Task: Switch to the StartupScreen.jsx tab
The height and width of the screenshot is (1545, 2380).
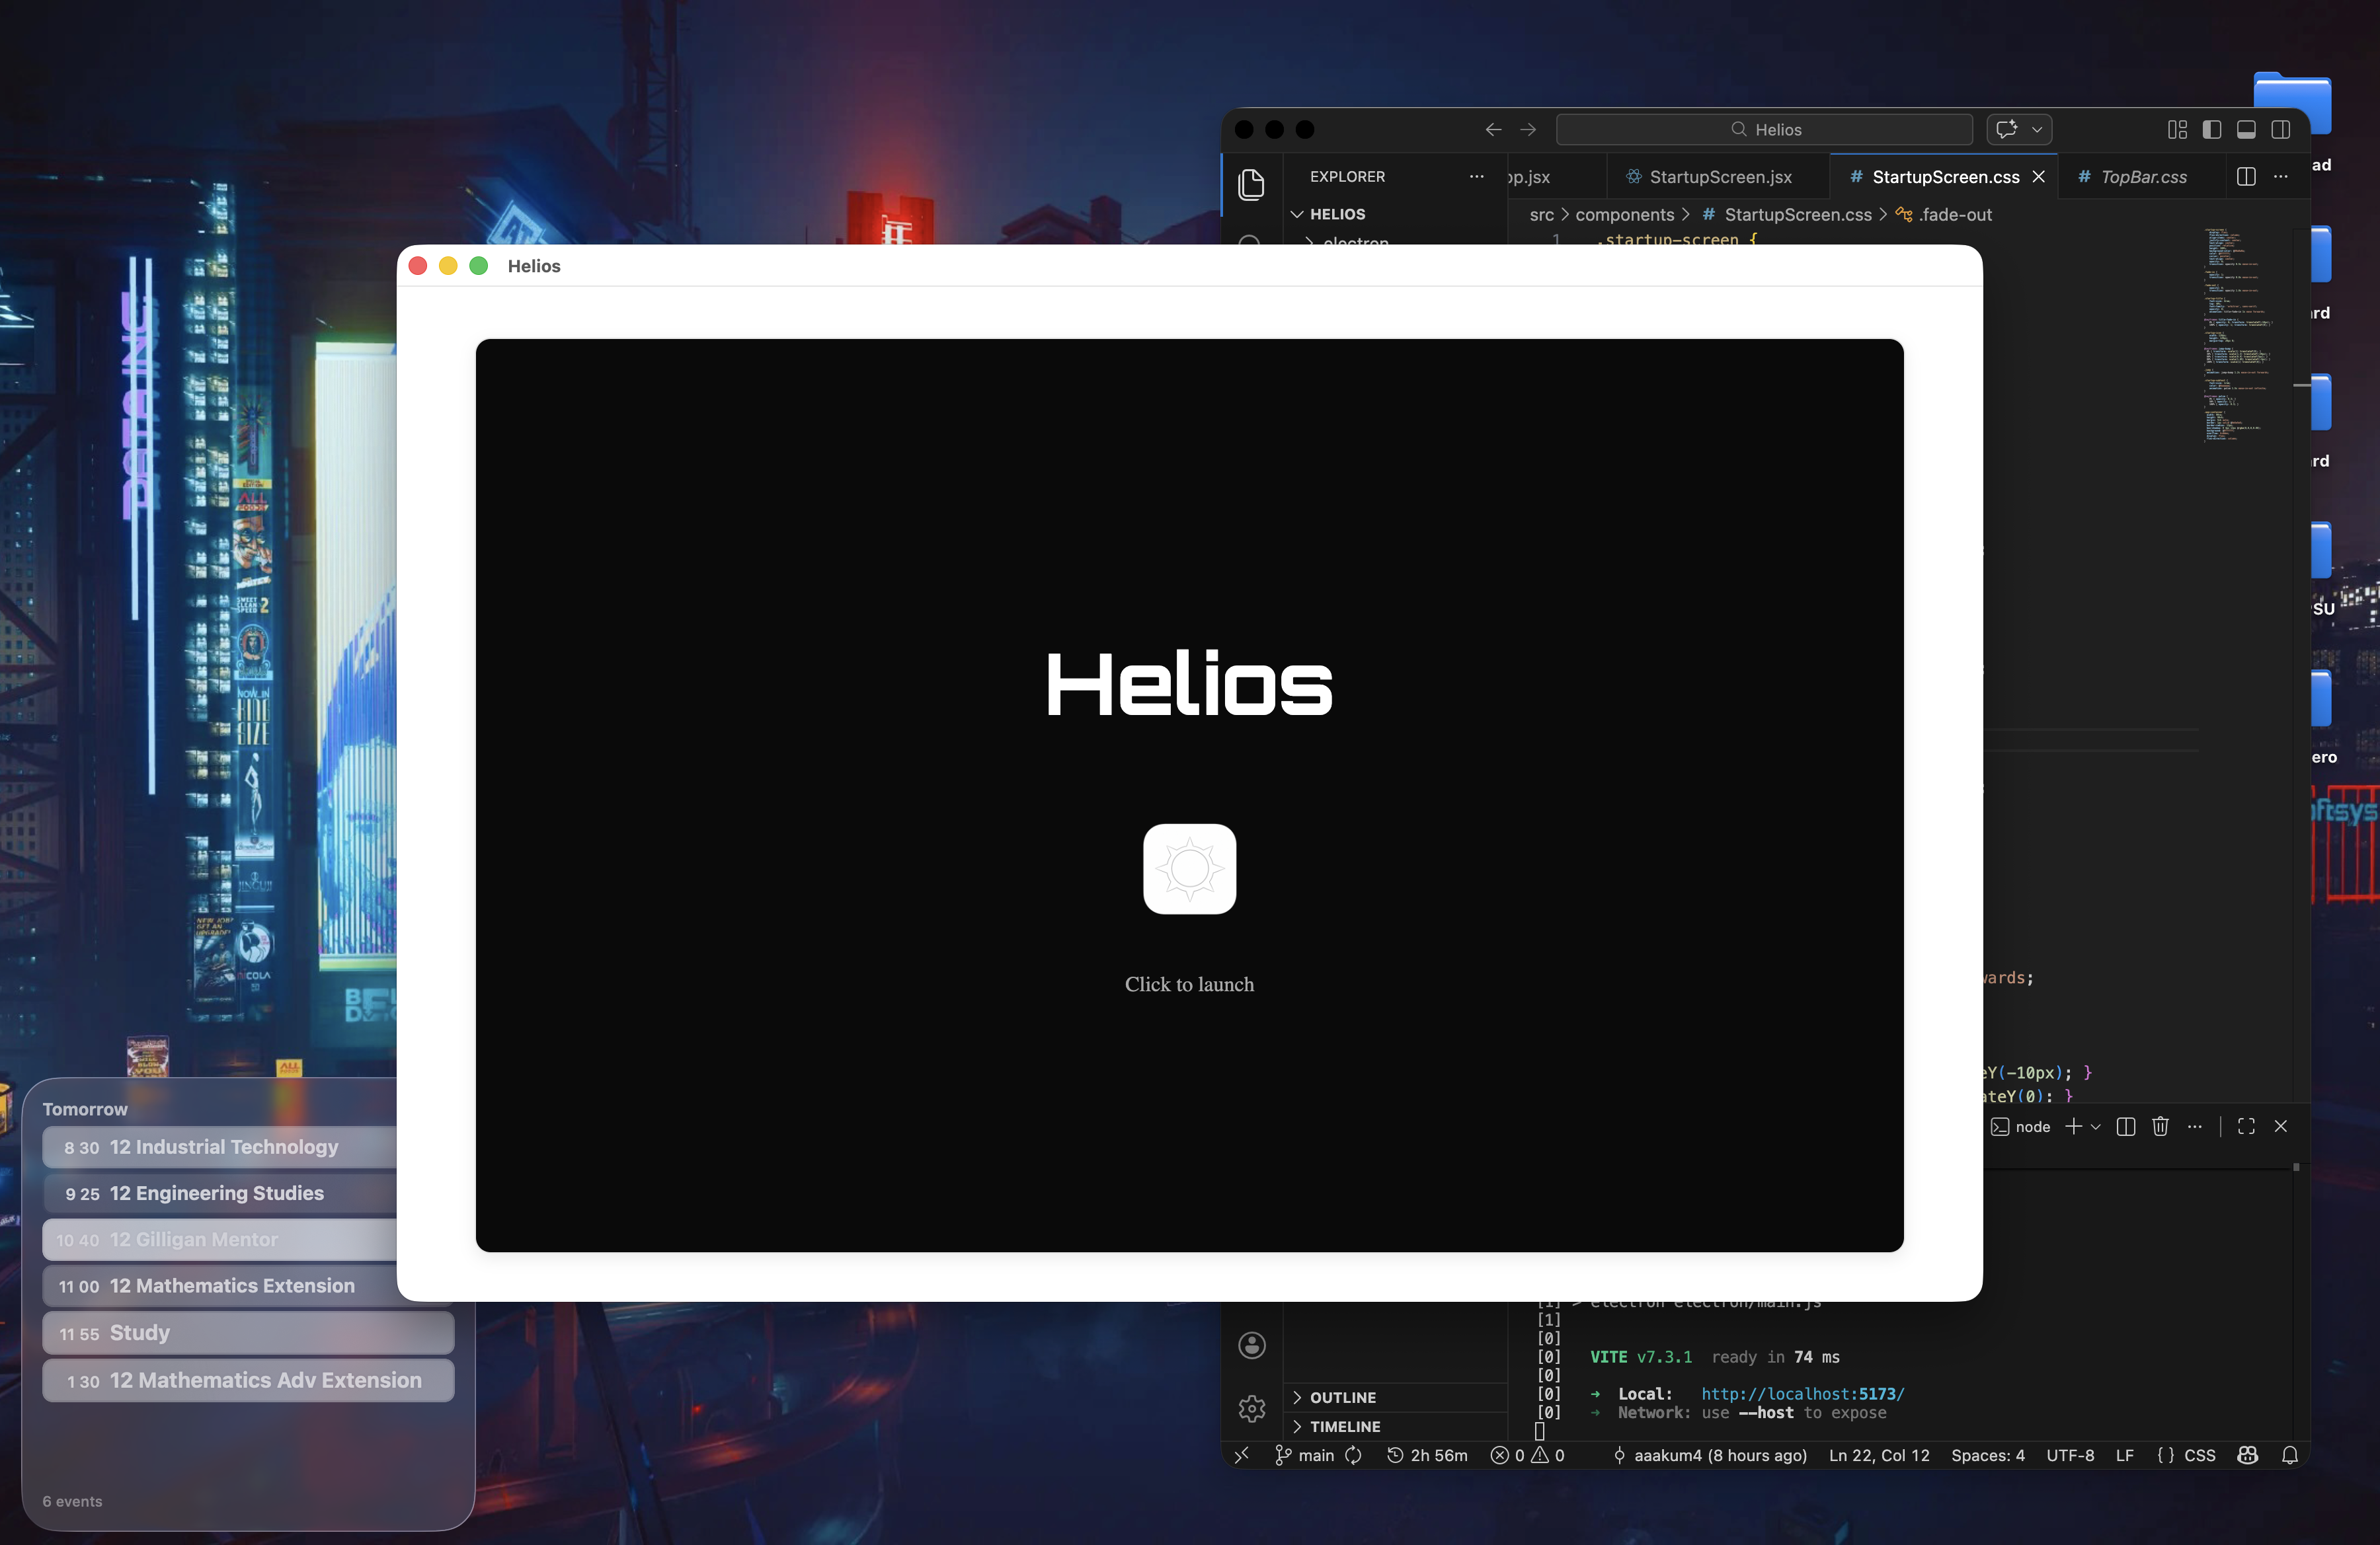Action: 1719,177
